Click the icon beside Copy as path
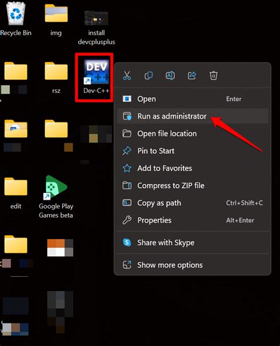The height and width of the screenshot is (346, 280). point(127,203)
